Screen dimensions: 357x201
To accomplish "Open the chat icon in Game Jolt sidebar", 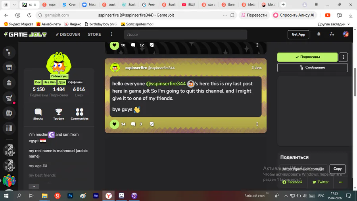I will 9,52.
